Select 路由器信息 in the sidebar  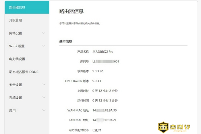tap(17, 7)
